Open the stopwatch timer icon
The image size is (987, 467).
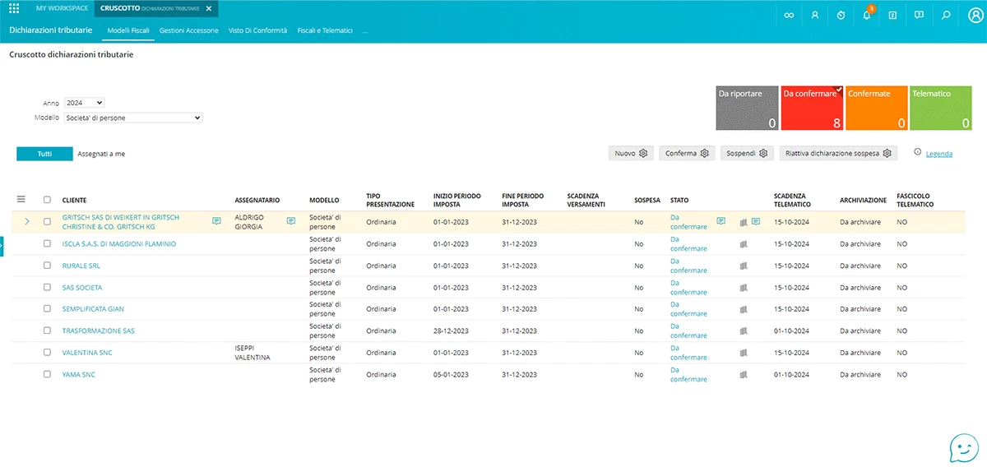click(841, 15)
